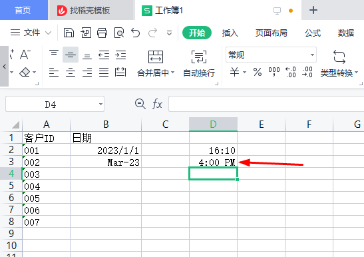Open Print Preview icon

(119, 33)
